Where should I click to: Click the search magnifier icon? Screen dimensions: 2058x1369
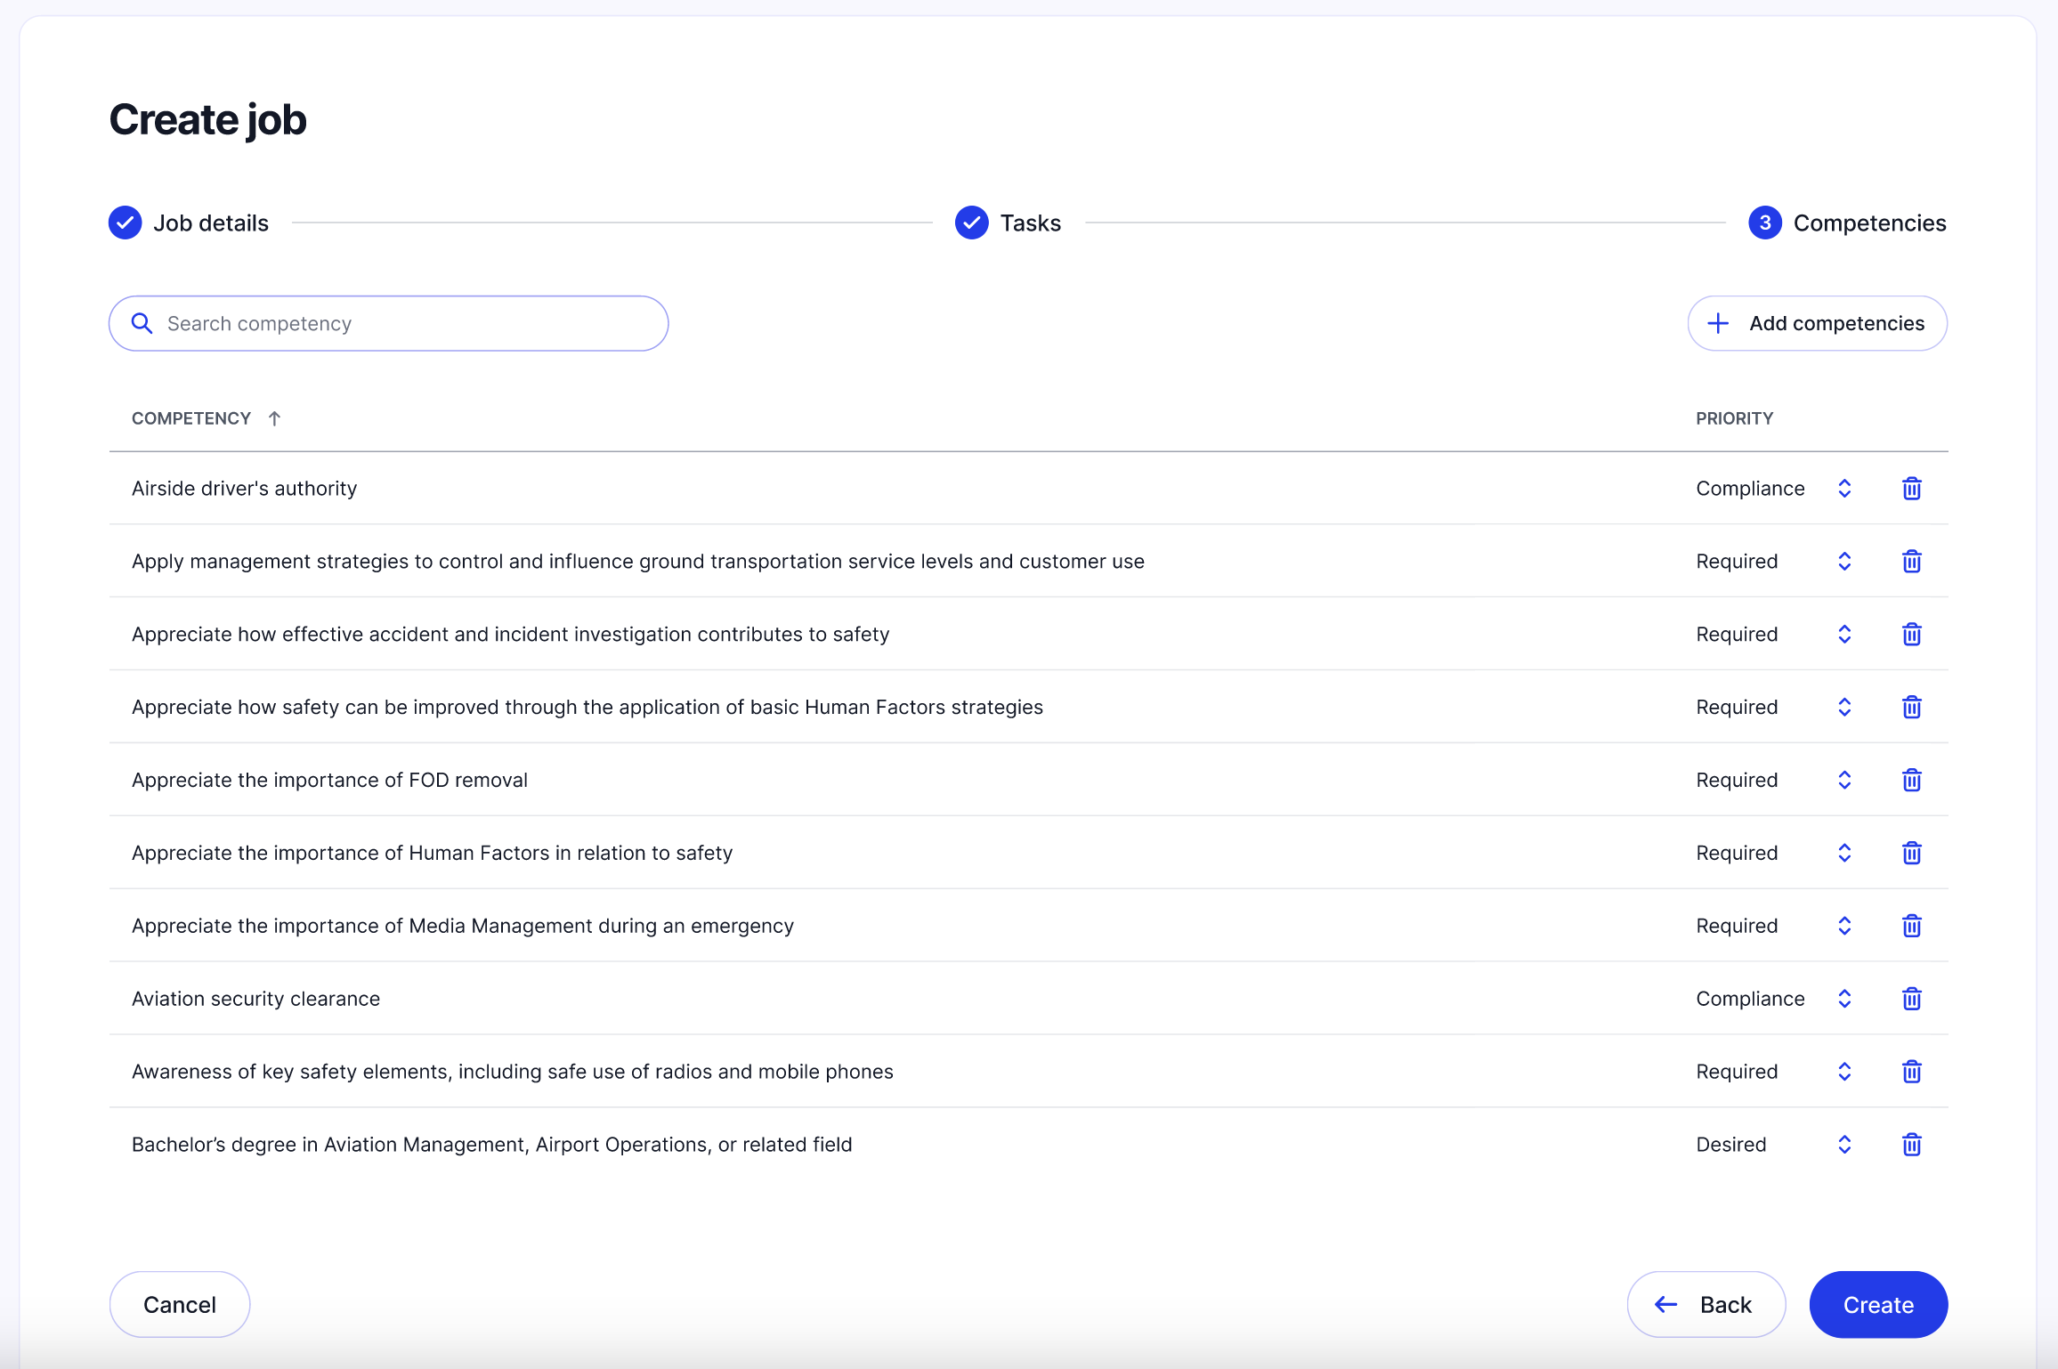[142, 323]
